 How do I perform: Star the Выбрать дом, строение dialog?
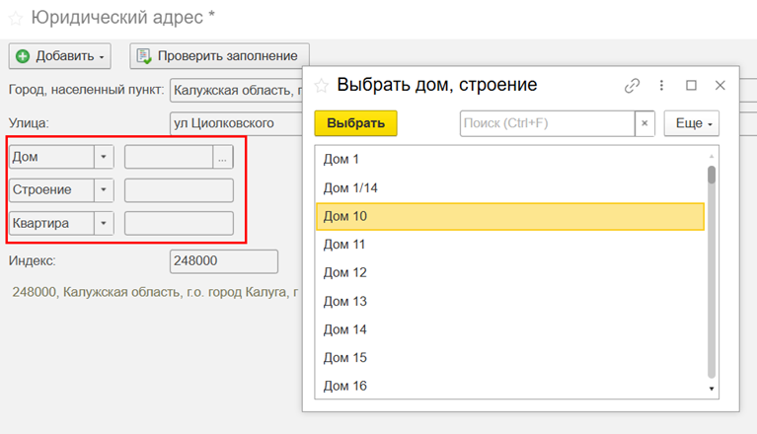click(x=322, y=86)
